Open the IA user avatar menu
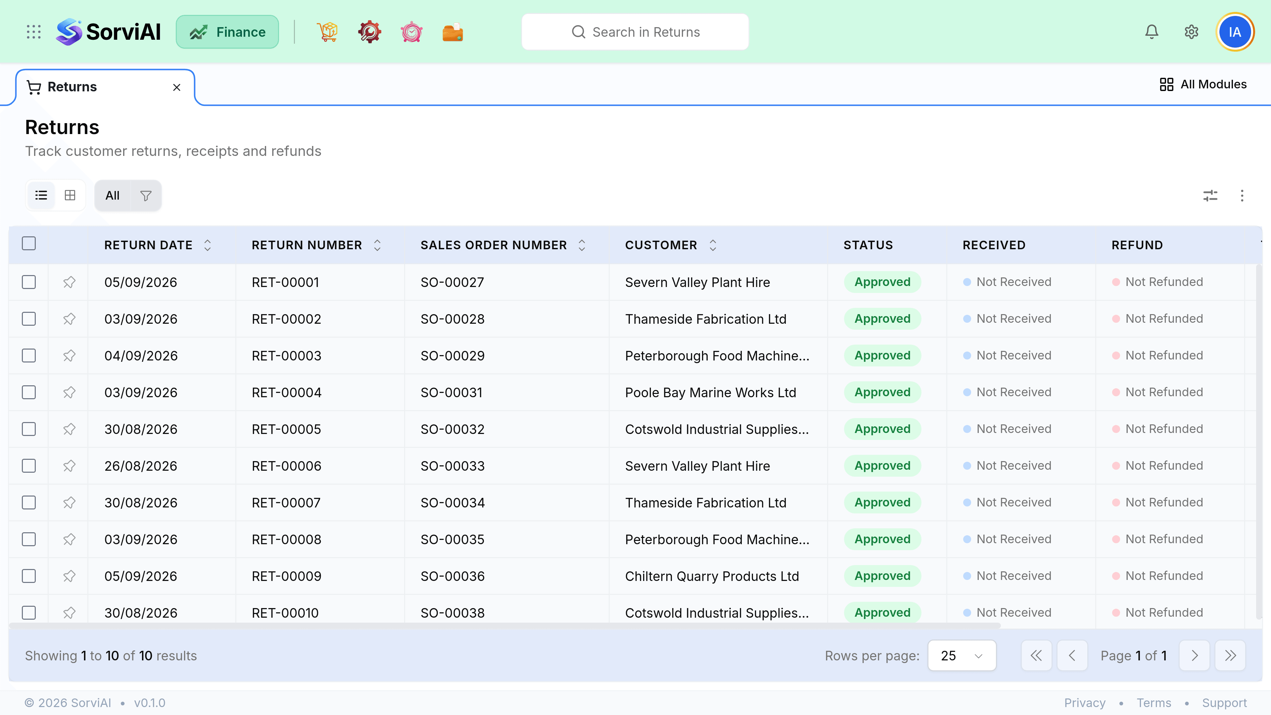 (x=1235, y=32)
